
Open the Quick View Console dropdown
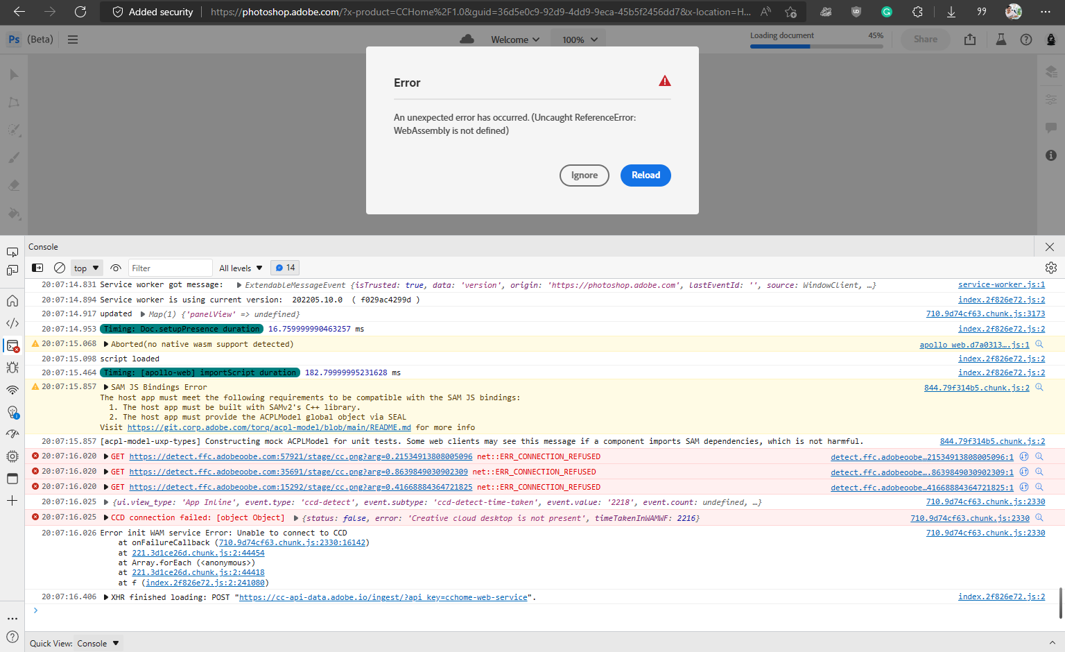coord(97,643)
